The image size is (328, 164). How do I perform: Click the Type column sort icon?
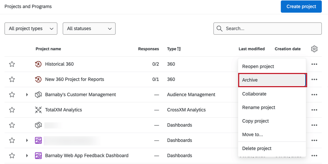[179, 49]
